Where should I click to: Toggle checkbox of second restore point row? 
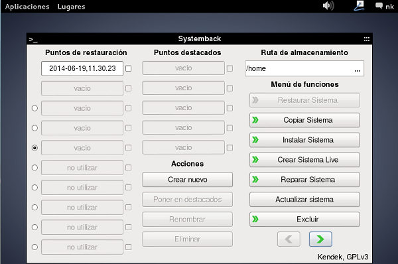(129, 88)
